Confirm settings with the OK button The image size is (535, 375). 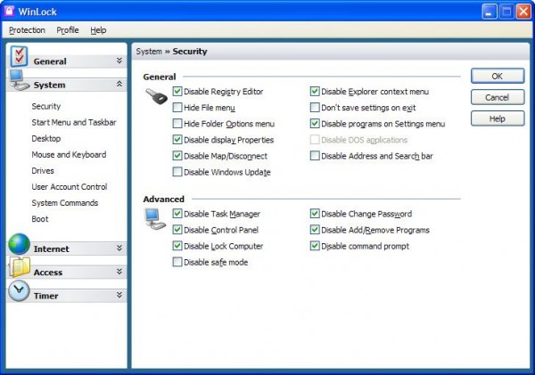498,76
